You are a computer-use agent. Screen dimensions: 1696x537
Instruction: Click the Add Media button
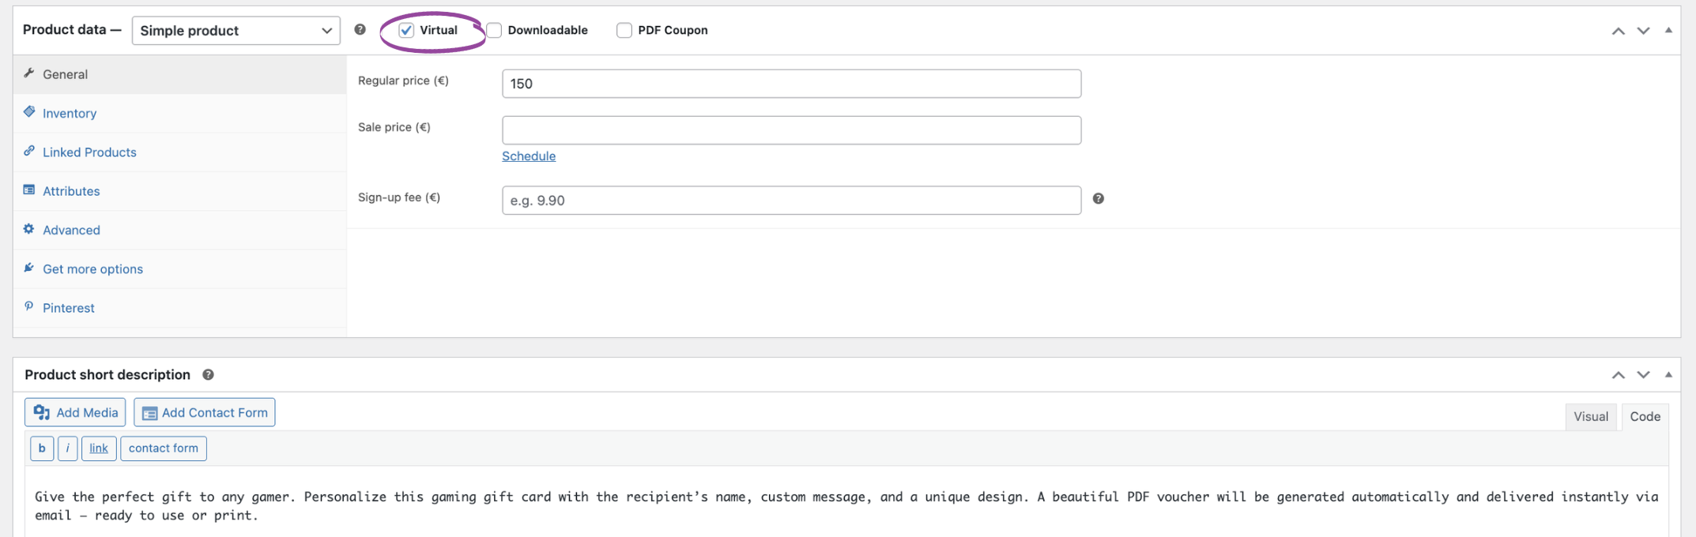click(x=75, y=412)
